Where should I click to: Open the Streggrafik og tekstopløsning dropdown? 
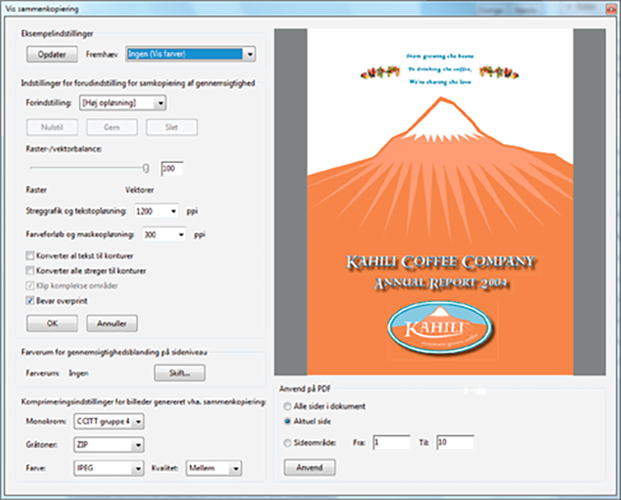[157, 211]
